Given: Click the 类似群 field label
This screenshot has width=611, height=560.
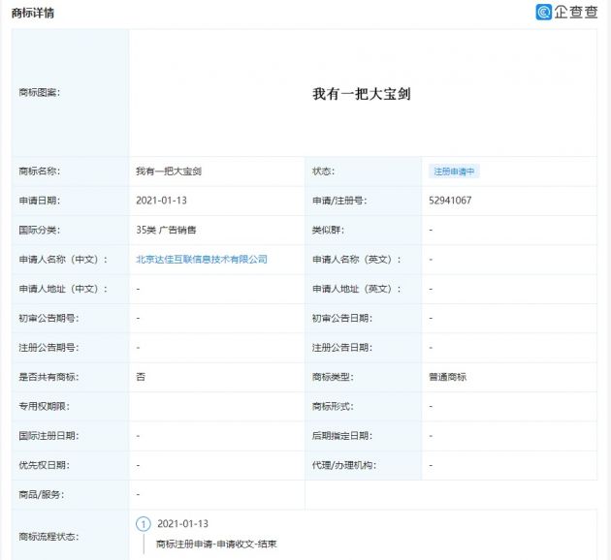Looking at the screenshot, I should 328,231.
